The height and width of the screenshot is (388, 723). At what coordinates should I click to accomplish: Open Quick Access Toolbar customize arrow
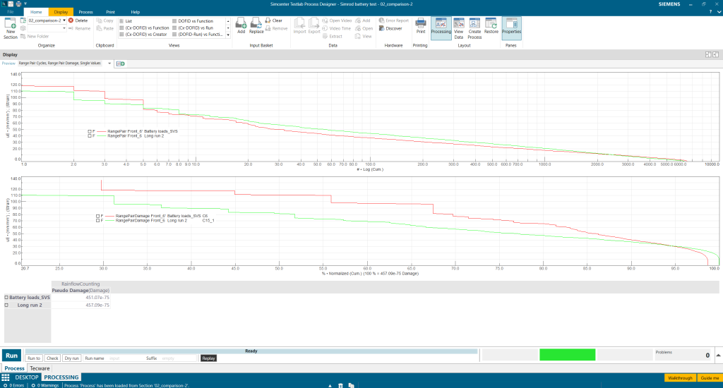pyautogui.click(x=25, y=4)
